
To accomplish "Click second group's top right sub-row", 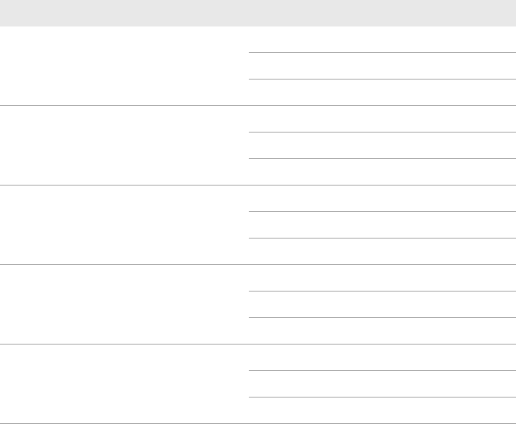I will click(x=380, y=119).
